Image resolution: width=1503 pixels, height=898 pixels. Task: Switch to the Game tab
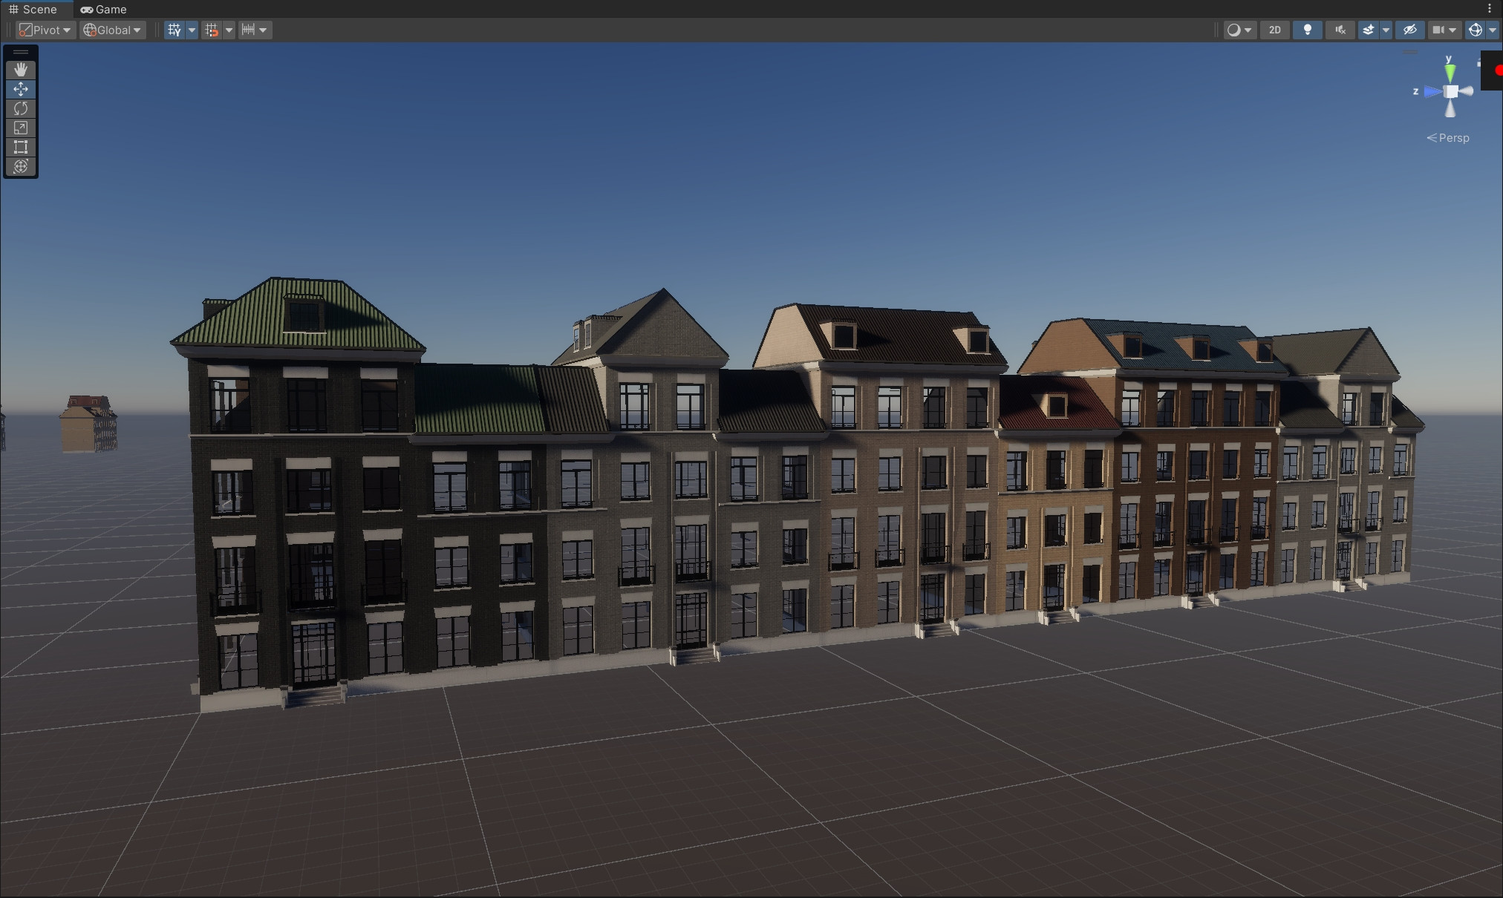tap(104, 10)
